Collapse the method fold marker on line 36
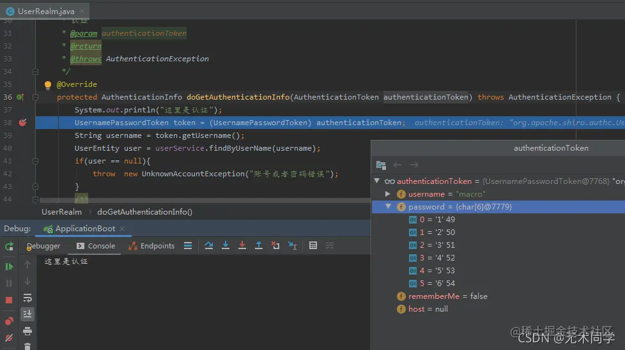This screenshot has height=350, width=625. click(35, 97)
